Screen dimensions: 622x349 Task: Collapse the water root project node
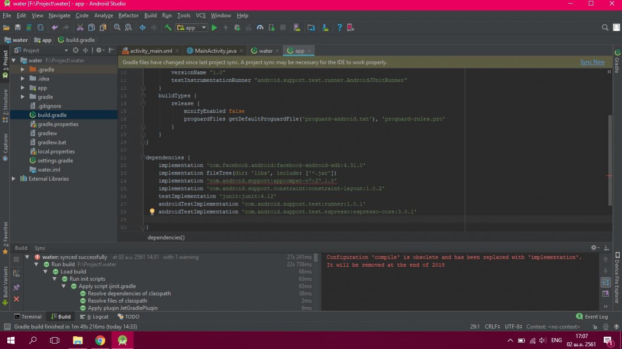tap(14, 60)
